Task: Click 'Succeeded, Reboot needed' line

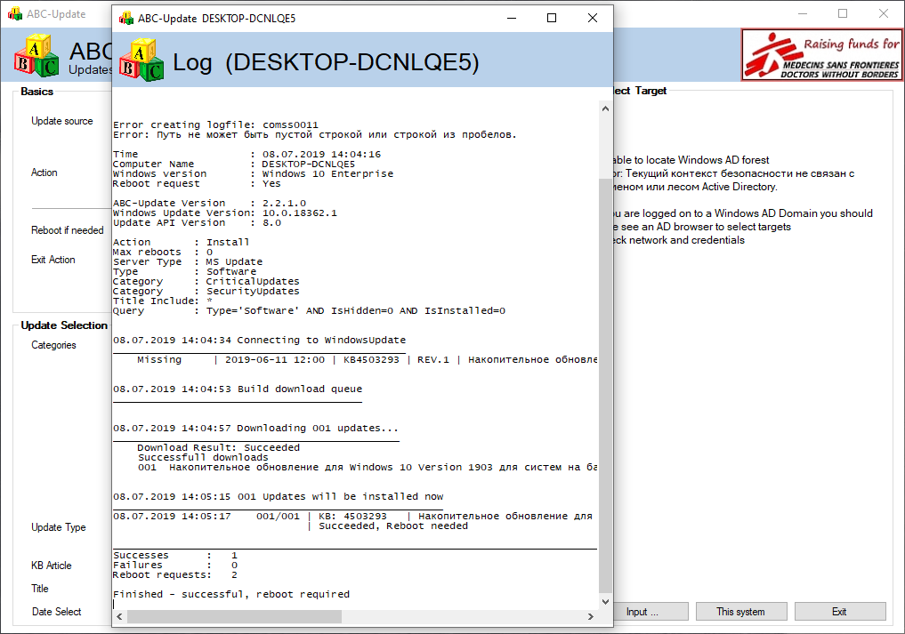Action: pos(393,526)
